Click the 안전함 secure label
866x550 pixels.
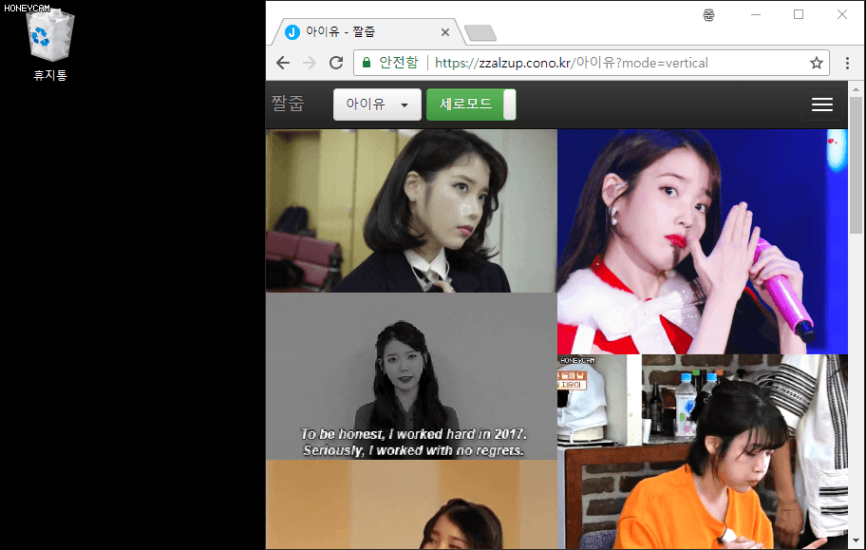point(398,63)
